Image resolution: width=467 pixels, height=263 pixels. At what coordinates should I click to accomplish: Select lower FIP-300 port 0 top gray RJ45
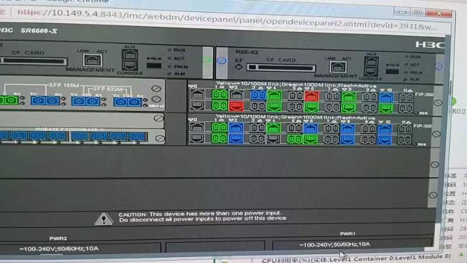tap(197, 127)
